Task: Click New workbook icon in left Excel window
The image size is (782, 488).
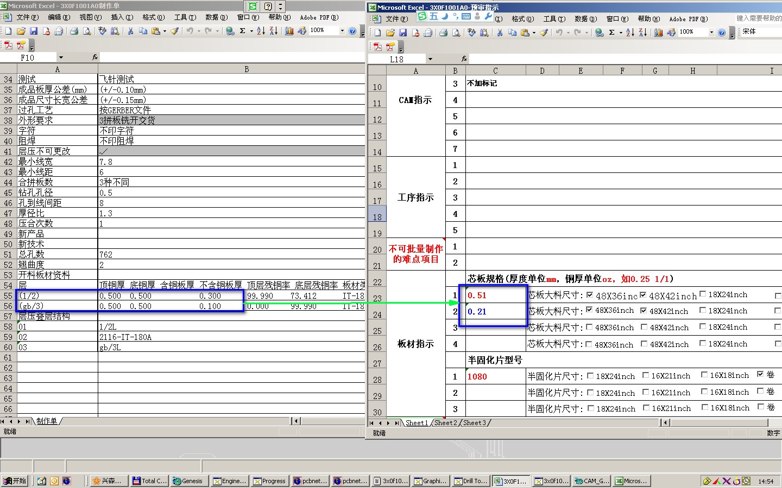Action: [x=8, y=31]
